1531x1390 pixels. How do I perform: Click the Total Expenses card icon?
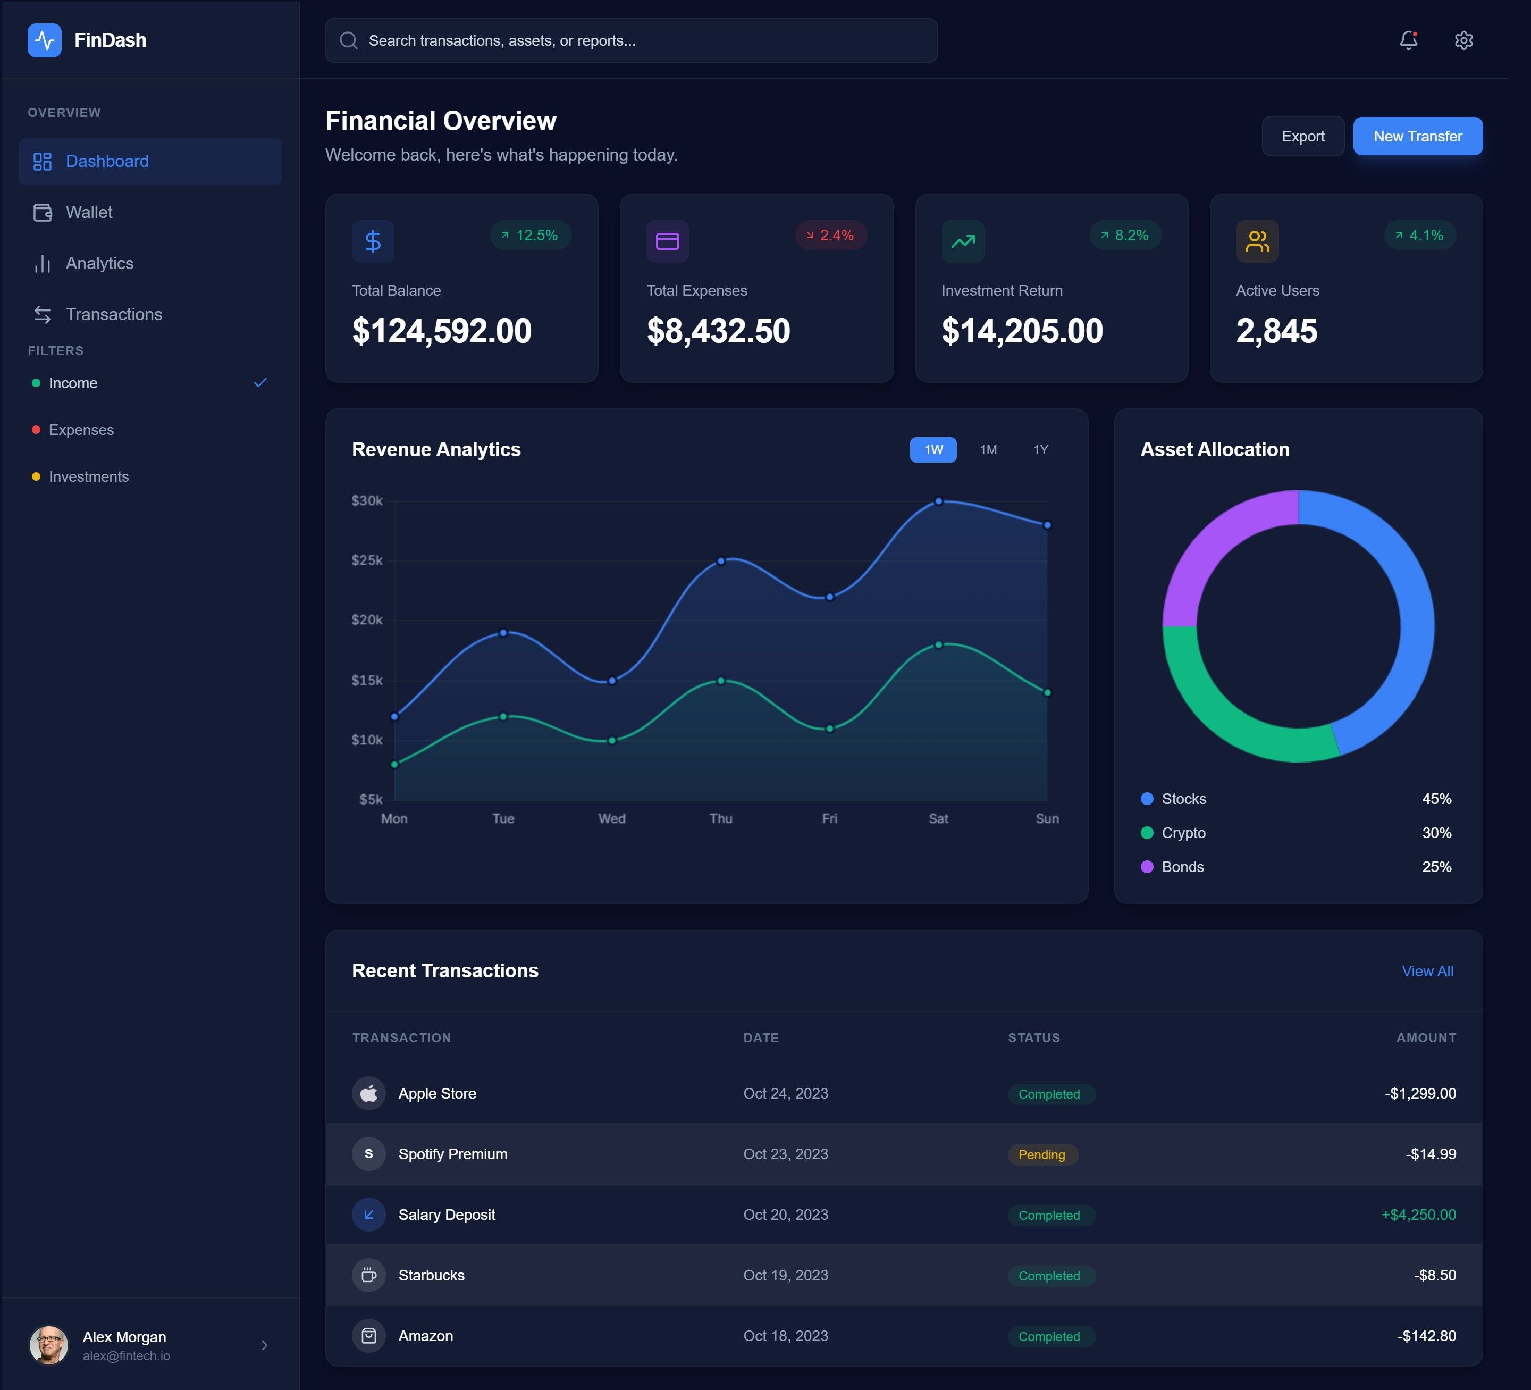point(667,241)
